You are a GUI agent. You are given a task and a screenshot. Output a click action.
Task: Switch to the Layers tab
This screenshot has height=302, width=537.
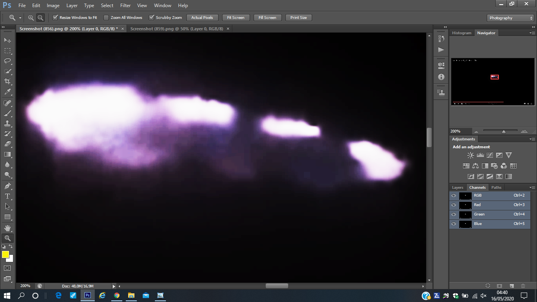458,188
